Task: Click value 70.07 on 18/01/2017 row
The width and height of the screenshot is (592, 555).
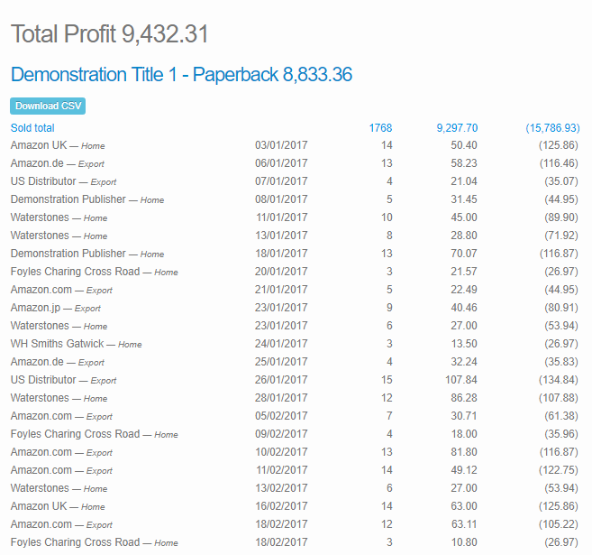Action: pyautogui.click(x=464, y=254)
